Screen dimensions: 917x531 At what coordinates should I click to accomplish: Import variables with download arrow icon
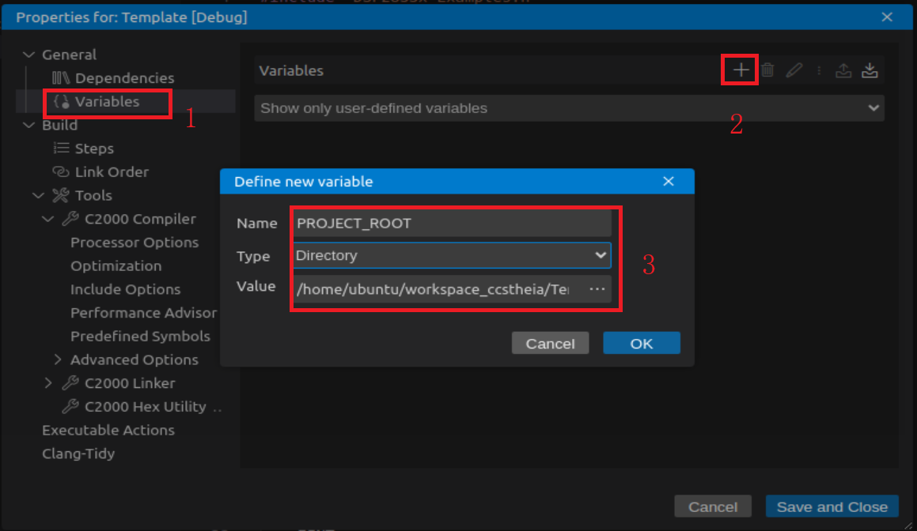[x=870, y=70]
